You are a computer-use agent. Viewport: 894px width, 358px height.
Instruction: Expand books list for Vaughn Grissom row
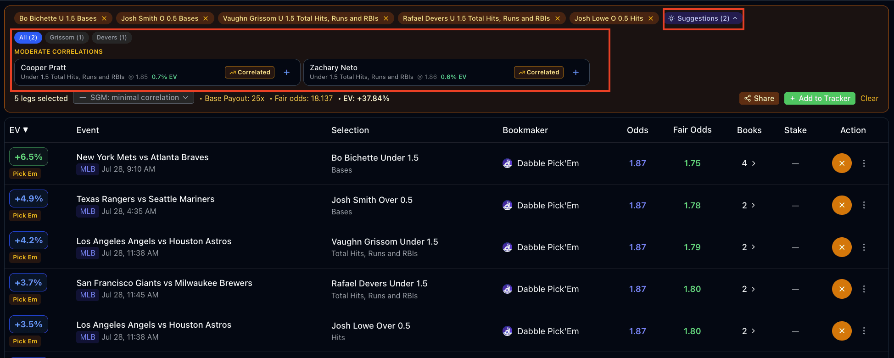[749, 247]
